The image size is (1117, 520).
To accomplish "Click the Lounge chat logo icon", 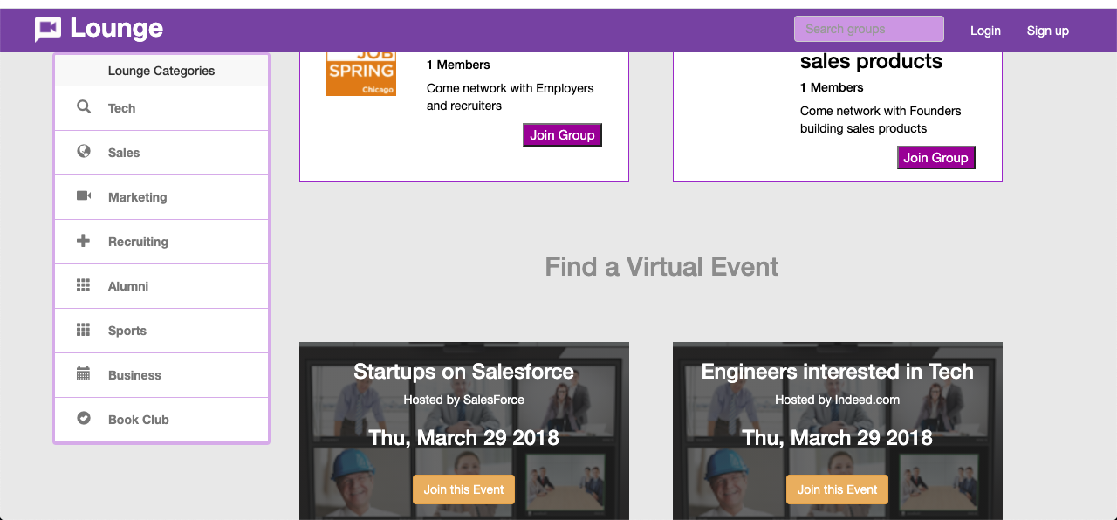I will click(48, 30).
